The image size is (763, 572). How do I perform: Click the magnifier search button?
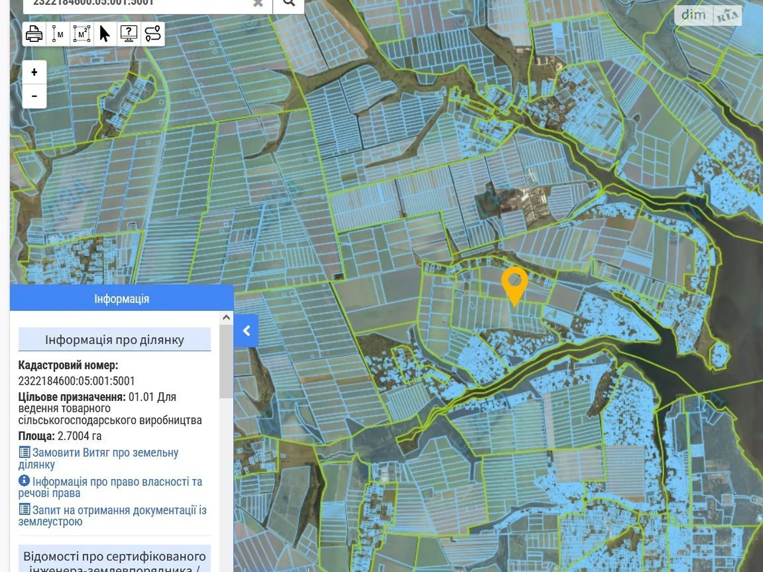coord(289,3)
